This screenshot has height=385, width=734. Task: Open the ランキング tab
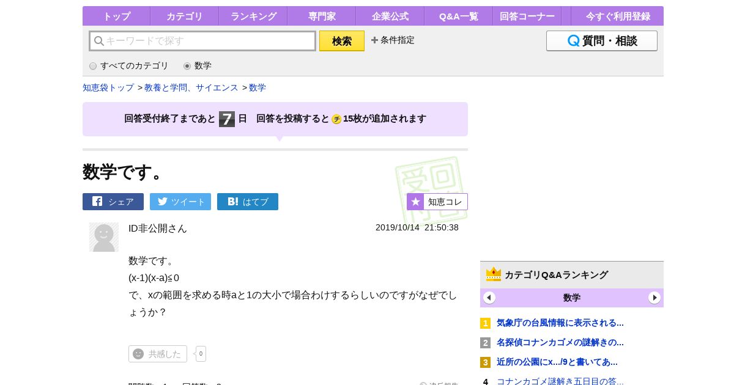253,16
